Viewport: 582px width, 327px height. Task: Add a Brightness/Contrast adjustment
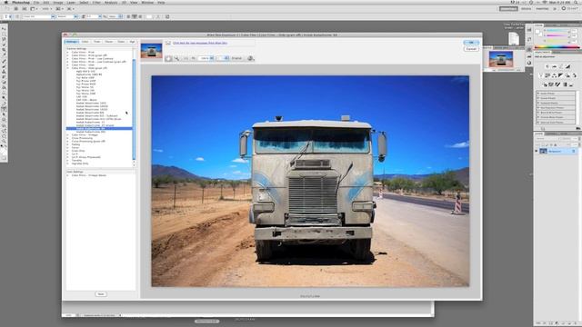547,66
